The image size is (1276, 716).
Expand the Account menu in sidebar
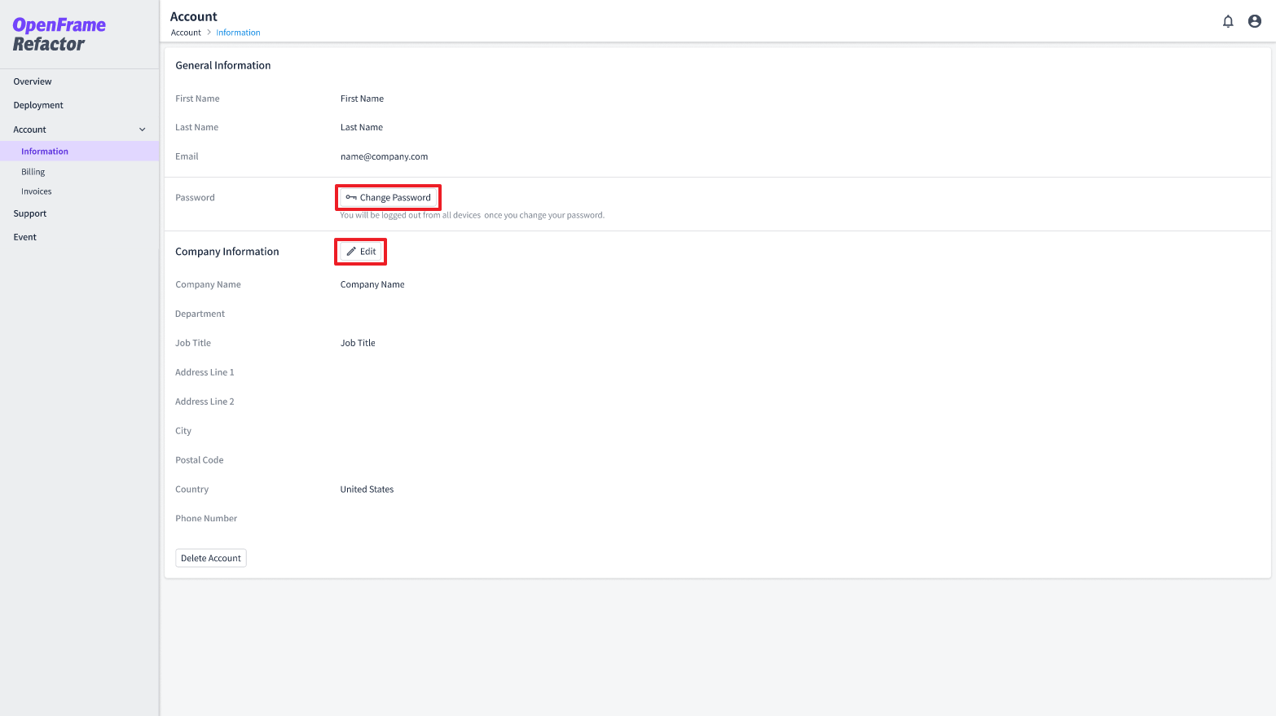[29, 129]
